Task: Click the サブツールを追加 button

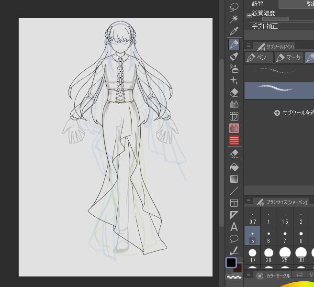Action: tap(294, 113)
